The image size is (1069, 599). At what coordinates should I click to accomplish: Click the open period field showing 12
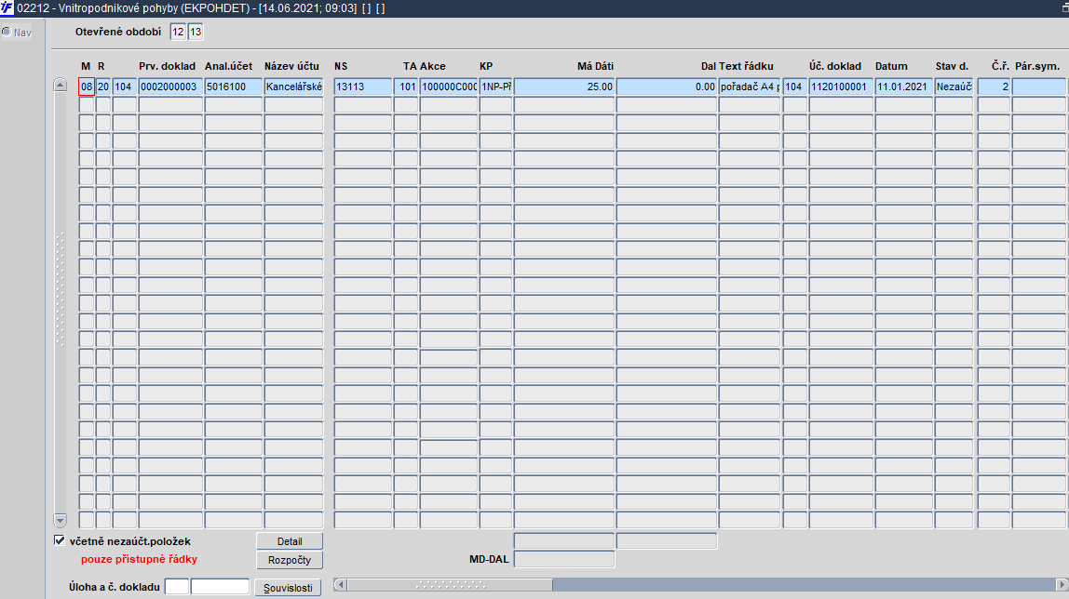[x=178, y=32]
